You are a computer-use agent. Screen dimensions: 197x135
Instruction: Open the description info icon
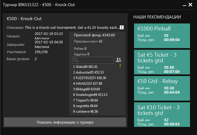[122, 28]
